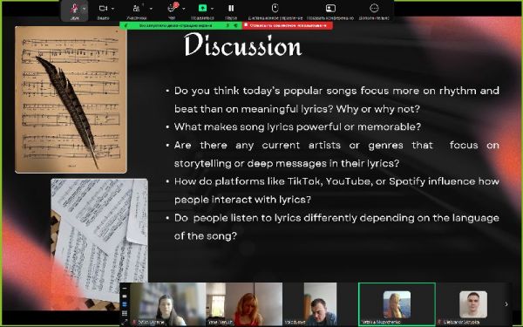This screenshot has width=523, height=327.
Task: Unmute the microphone in Zoom toolbar
Action: pyautogui.click(x=74, y=9)
